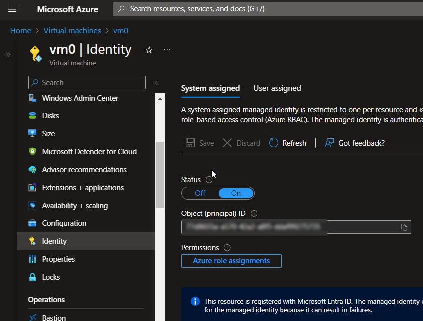Click the Extensions icon
This screenshot has height=321, width=423.
pos(33,187)
